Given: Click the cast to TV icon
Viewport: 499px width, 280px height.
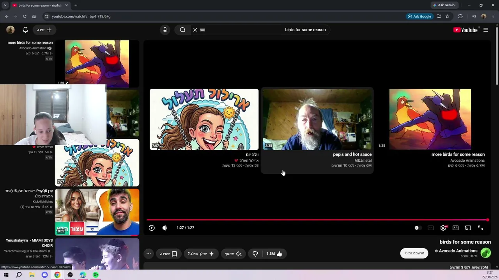Looking at the screenshot, I should pyautogui.click(x=468, y=228).
